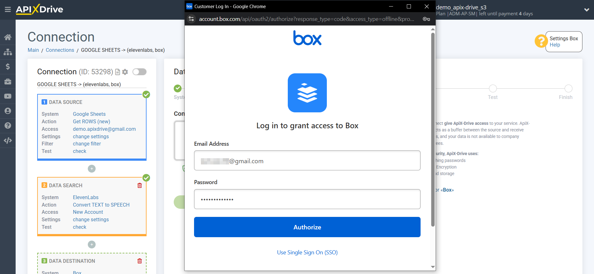594x274 pixels.
Task: Toggle the connection enable switch
Action: (139, 72)
